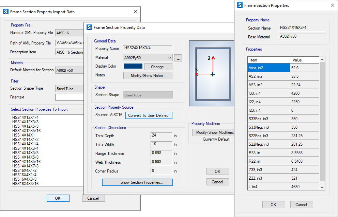Click the scroll down arrow in Properties table
The height and width of the screenshot is (217, 338).
(x=322, y=187)
